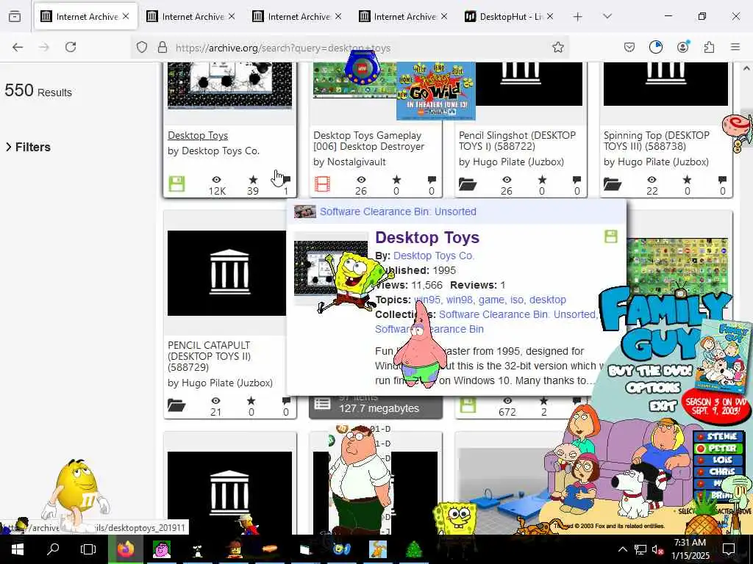Open Windows Start menu
This screenshot has height=564, width=753.
coord(18,549)
